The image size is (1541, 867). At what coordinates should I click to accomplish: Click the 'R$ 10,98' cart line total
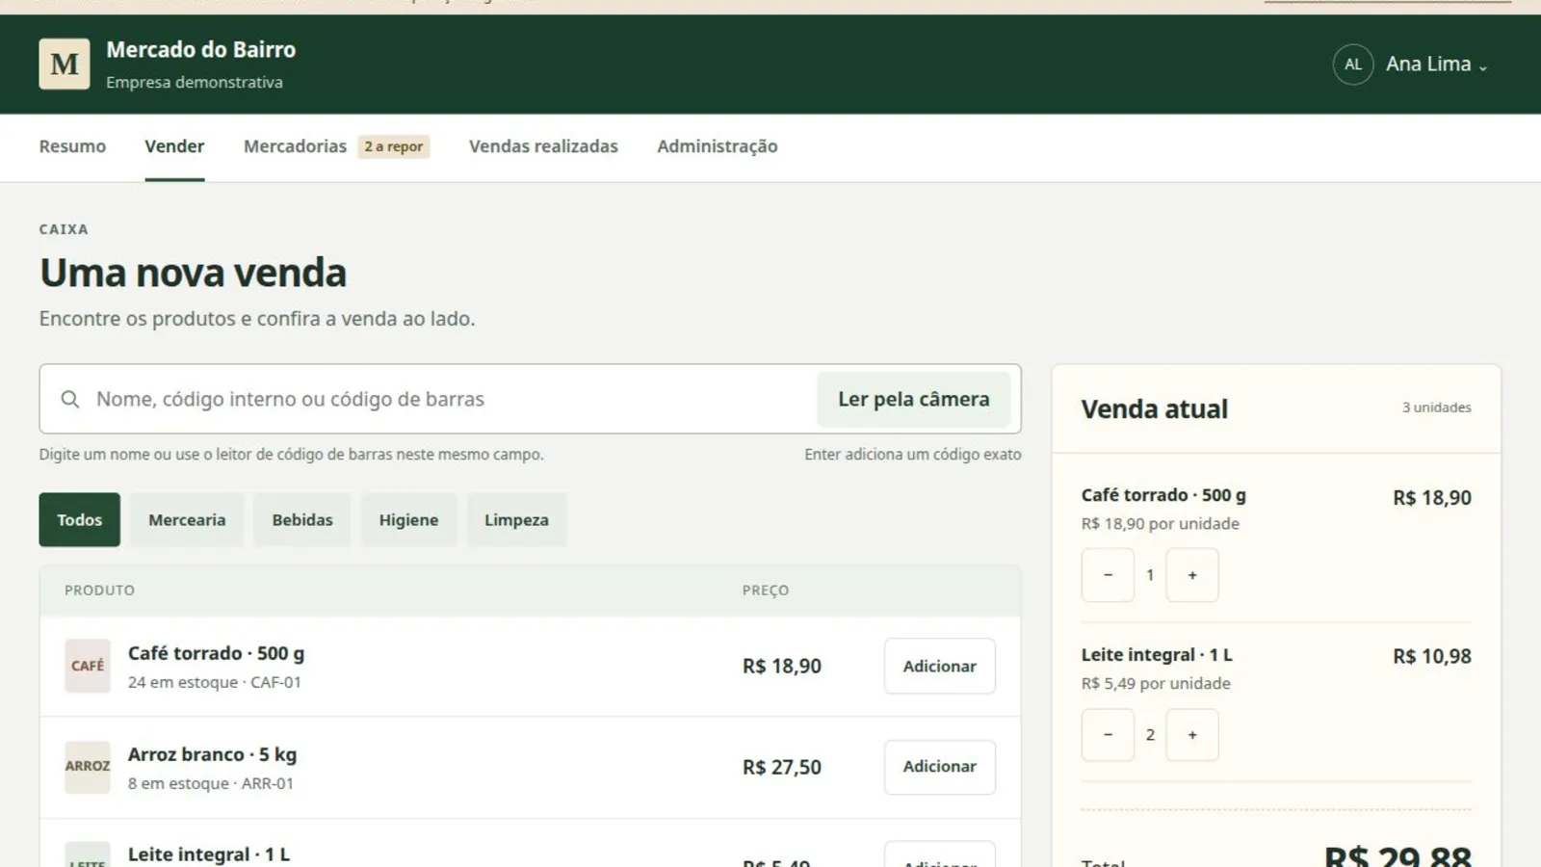[x=1432, y=656]
